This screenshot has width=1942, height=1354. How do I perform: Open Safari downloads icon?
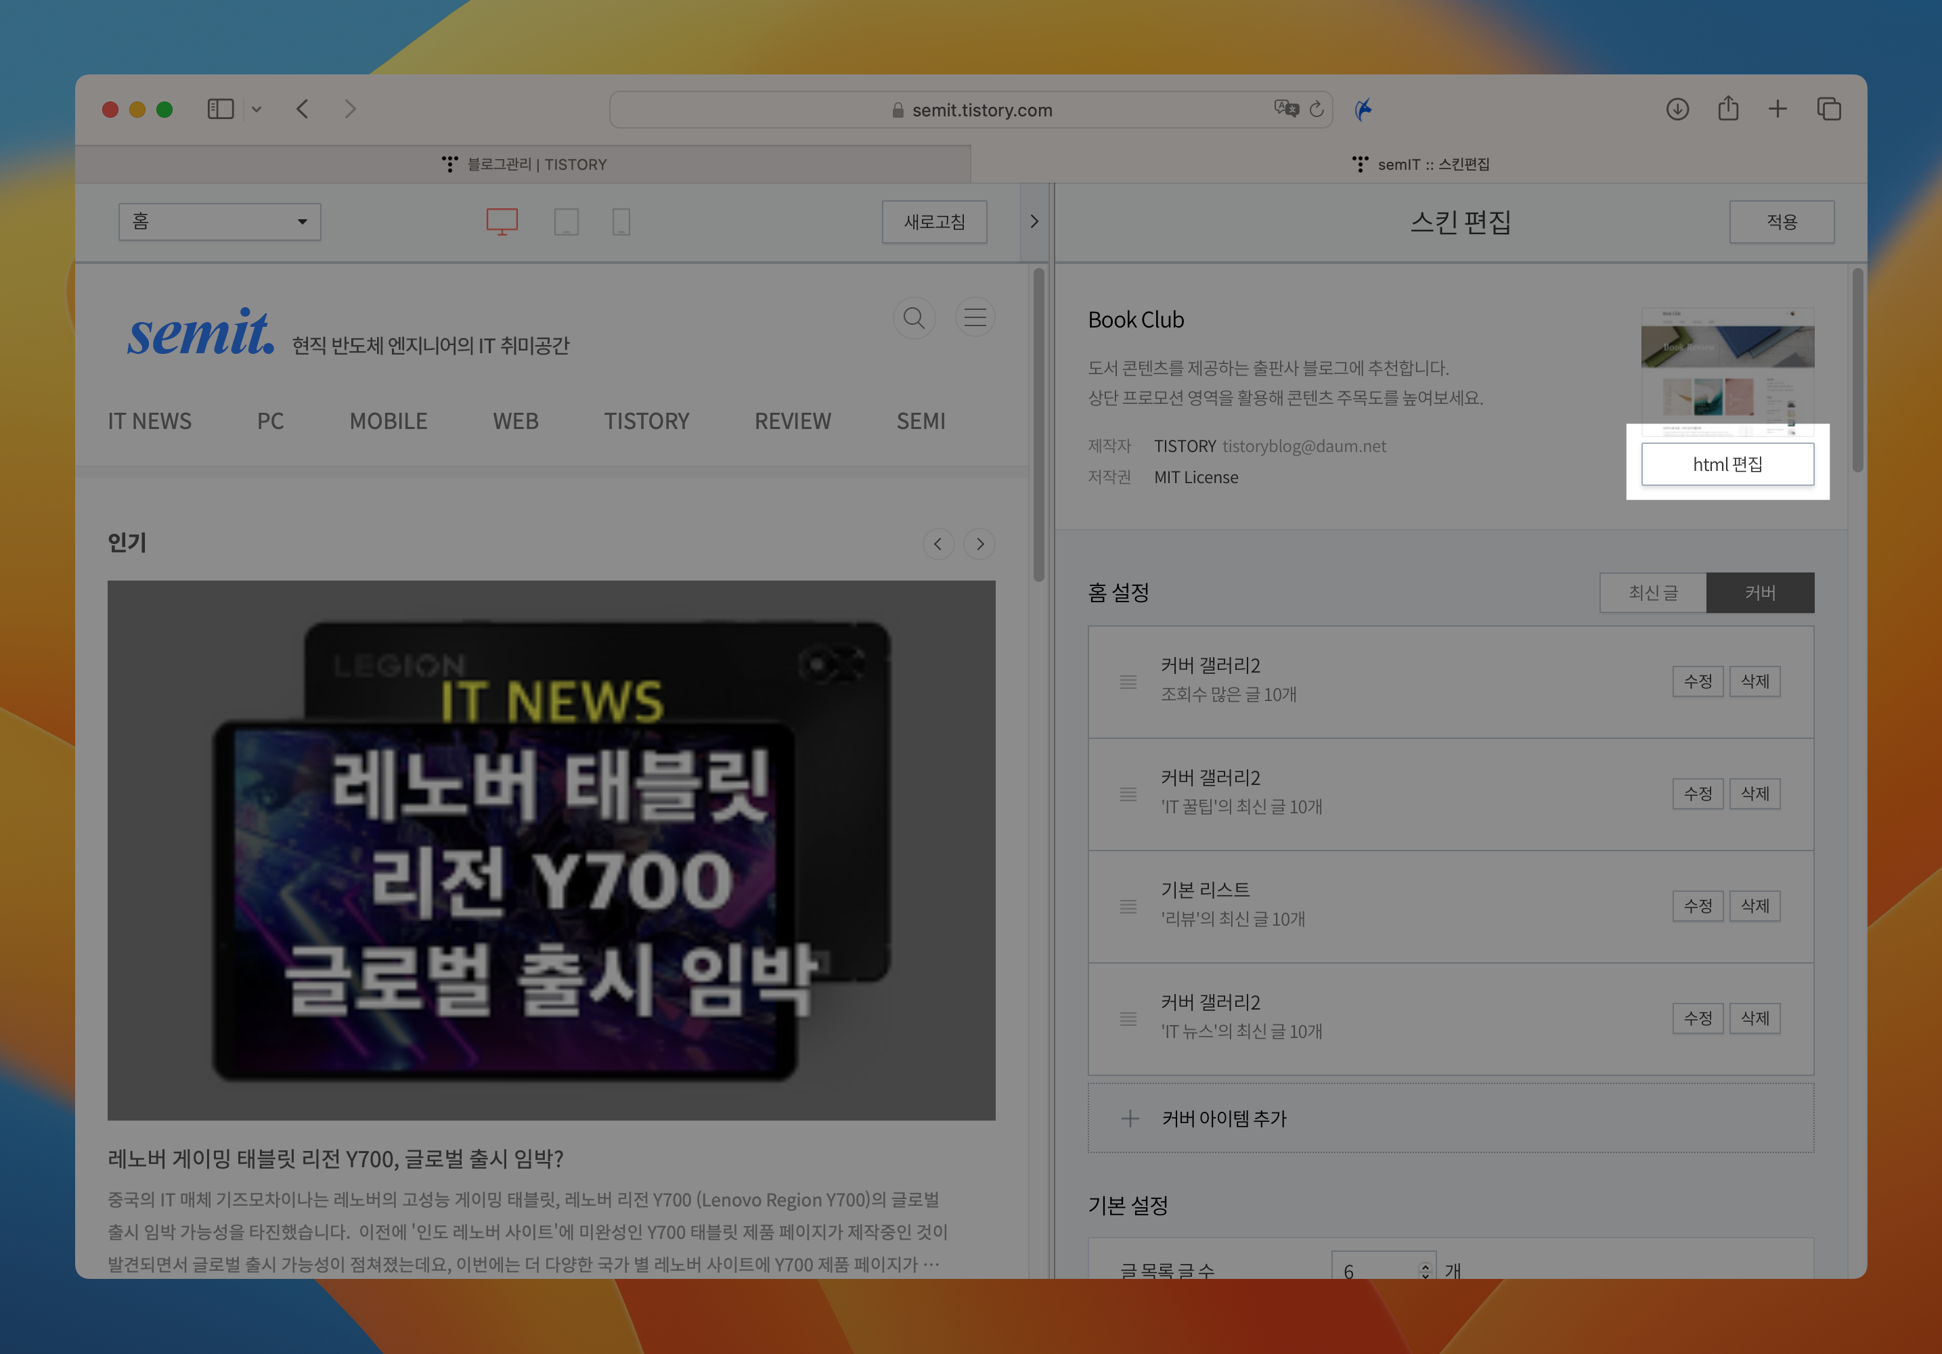point(1677,109)
